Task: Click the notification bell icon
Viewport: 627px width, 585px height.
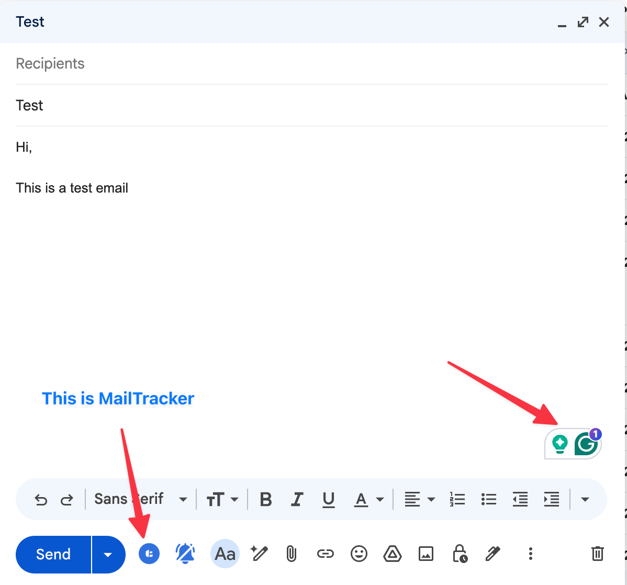Action: [x=185, y=554]
